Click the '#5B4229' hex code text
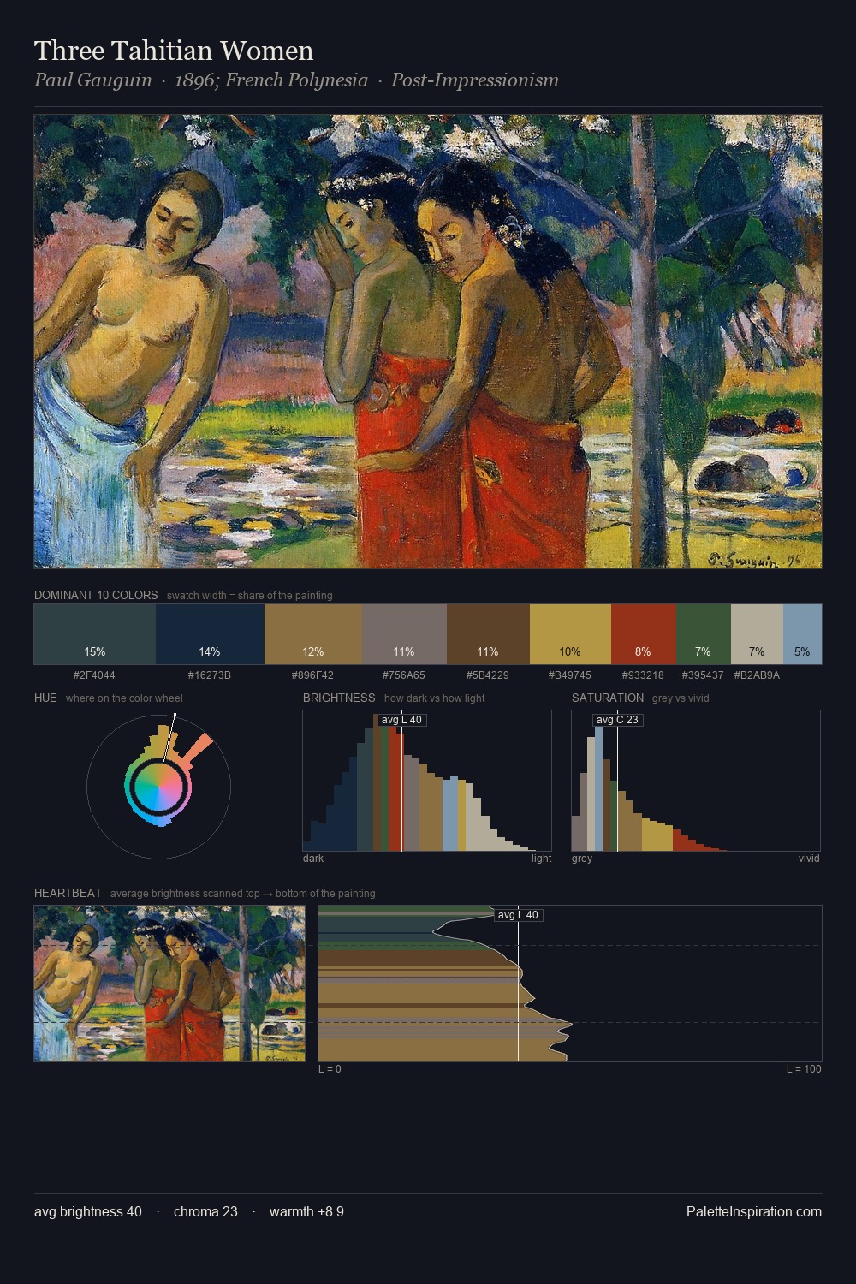The image size is (856, 1284). pos(488,675)
